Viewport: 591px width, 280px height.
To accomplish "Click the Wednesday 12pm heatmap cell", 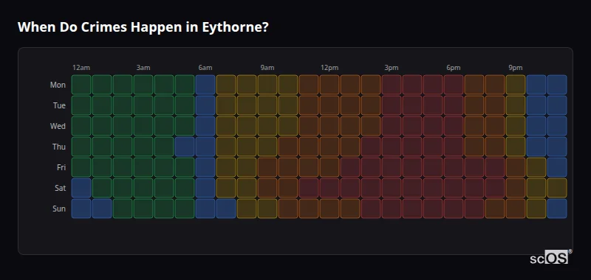I will click(x=329, y=126).
